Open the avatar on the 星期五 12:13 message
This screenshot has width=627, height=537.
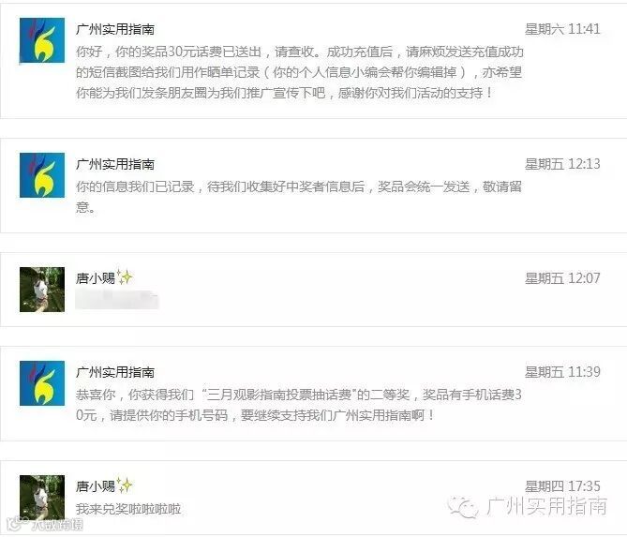click(x=42, y=174)
